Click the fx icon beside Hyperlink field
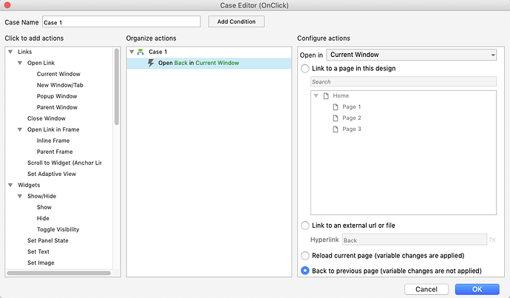The width and height of the screenshot is (510, 298). (x=492, y=240)
